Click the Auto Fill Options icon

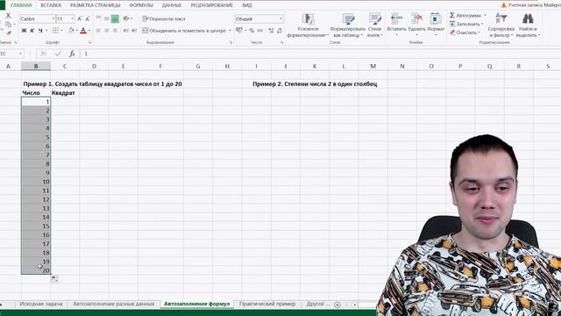[54, 279]
